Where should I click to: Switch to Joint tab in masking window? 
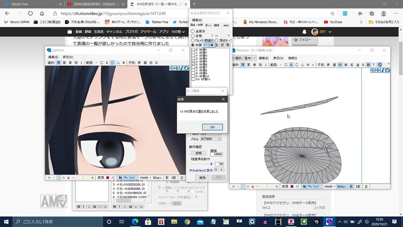(x=226, y=25)
